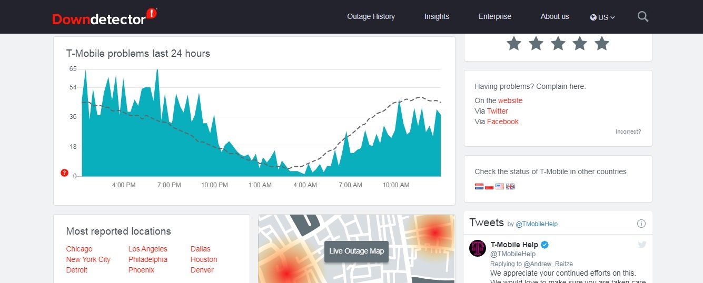703x283 pixels.
Task: Click the red question mark chart help icon
Action: click(x=64, y=173)
